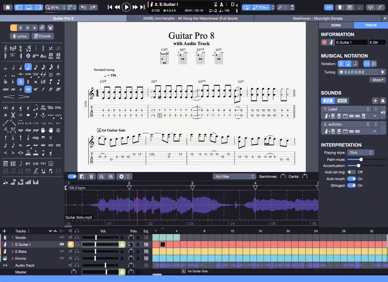Viewport: 388px width, 282px height.
Task: Switch to the TRACK inspector tab
Action: 371,25
